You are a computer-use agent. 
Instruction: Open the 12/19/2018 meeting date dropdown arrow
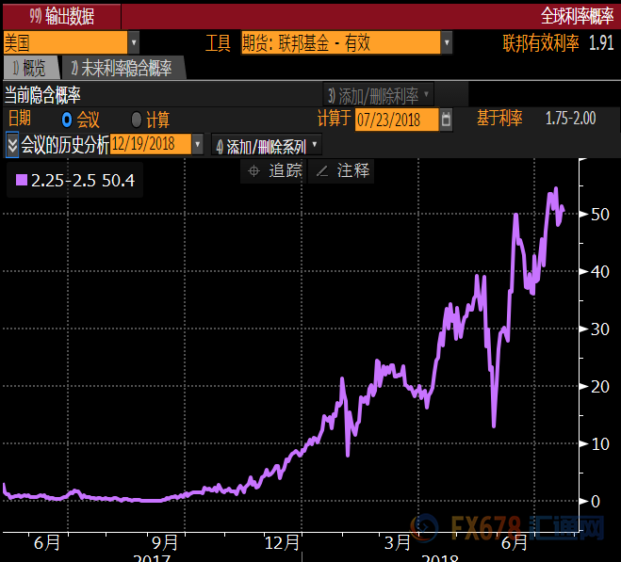click(x=197, y=144)
